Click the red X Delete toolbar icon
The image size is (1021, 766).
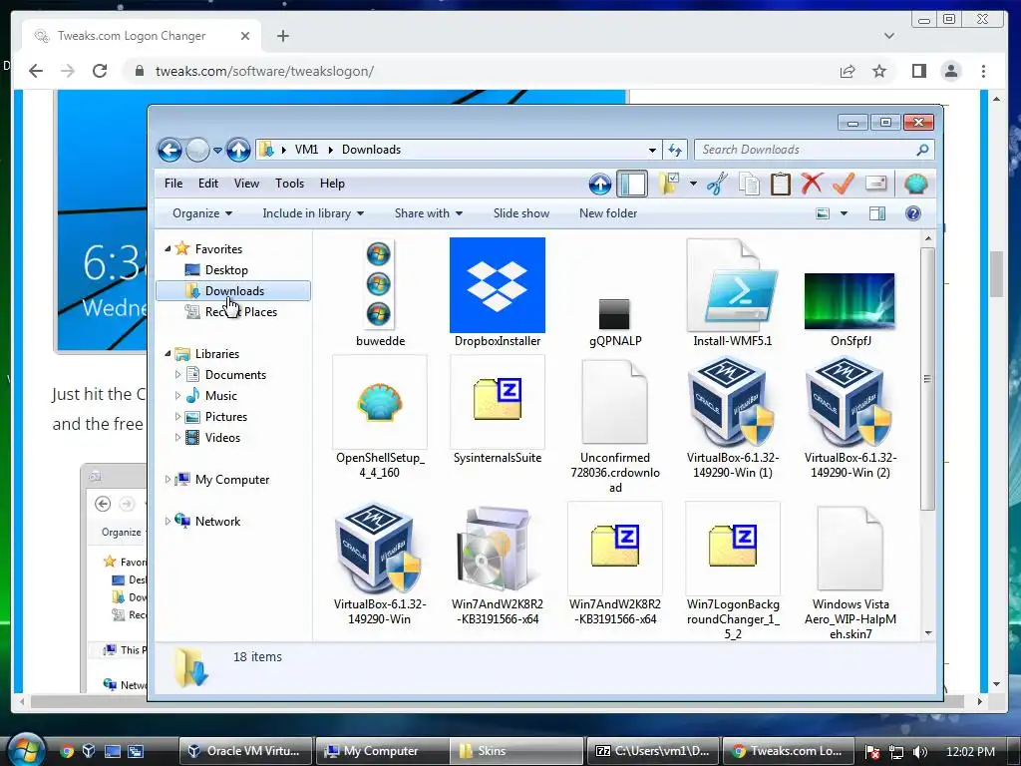point(812,184)
